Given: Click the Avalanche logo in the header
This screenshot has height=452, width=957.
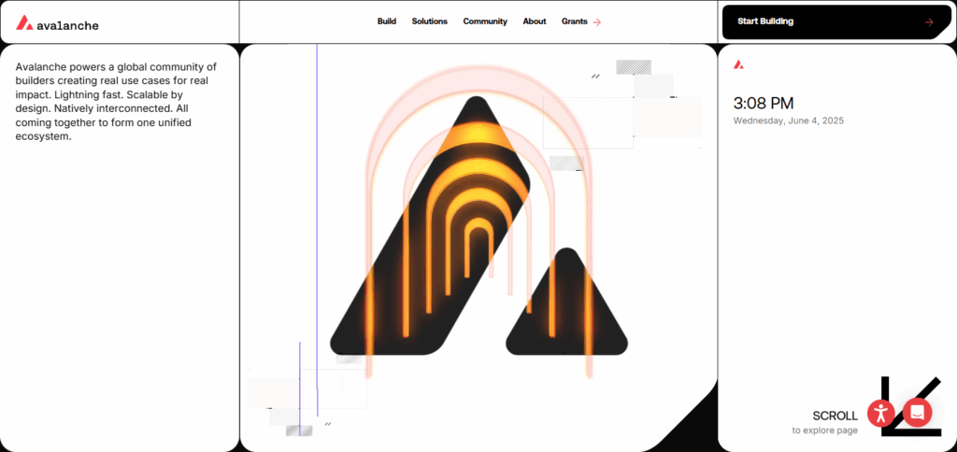Looking at the screenshot, I should [x=24, y=22].
